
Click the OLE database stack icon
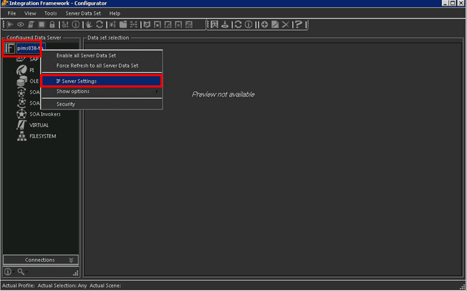click(21, 81)
